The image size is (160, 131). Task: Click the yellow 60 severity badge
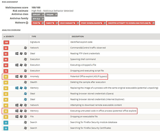(6, 77)
